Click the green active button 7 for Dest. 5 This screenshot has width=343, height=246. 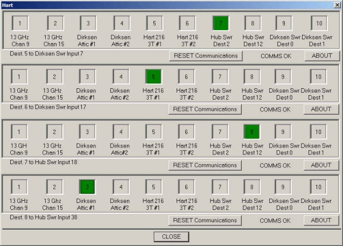click(221, 23)
